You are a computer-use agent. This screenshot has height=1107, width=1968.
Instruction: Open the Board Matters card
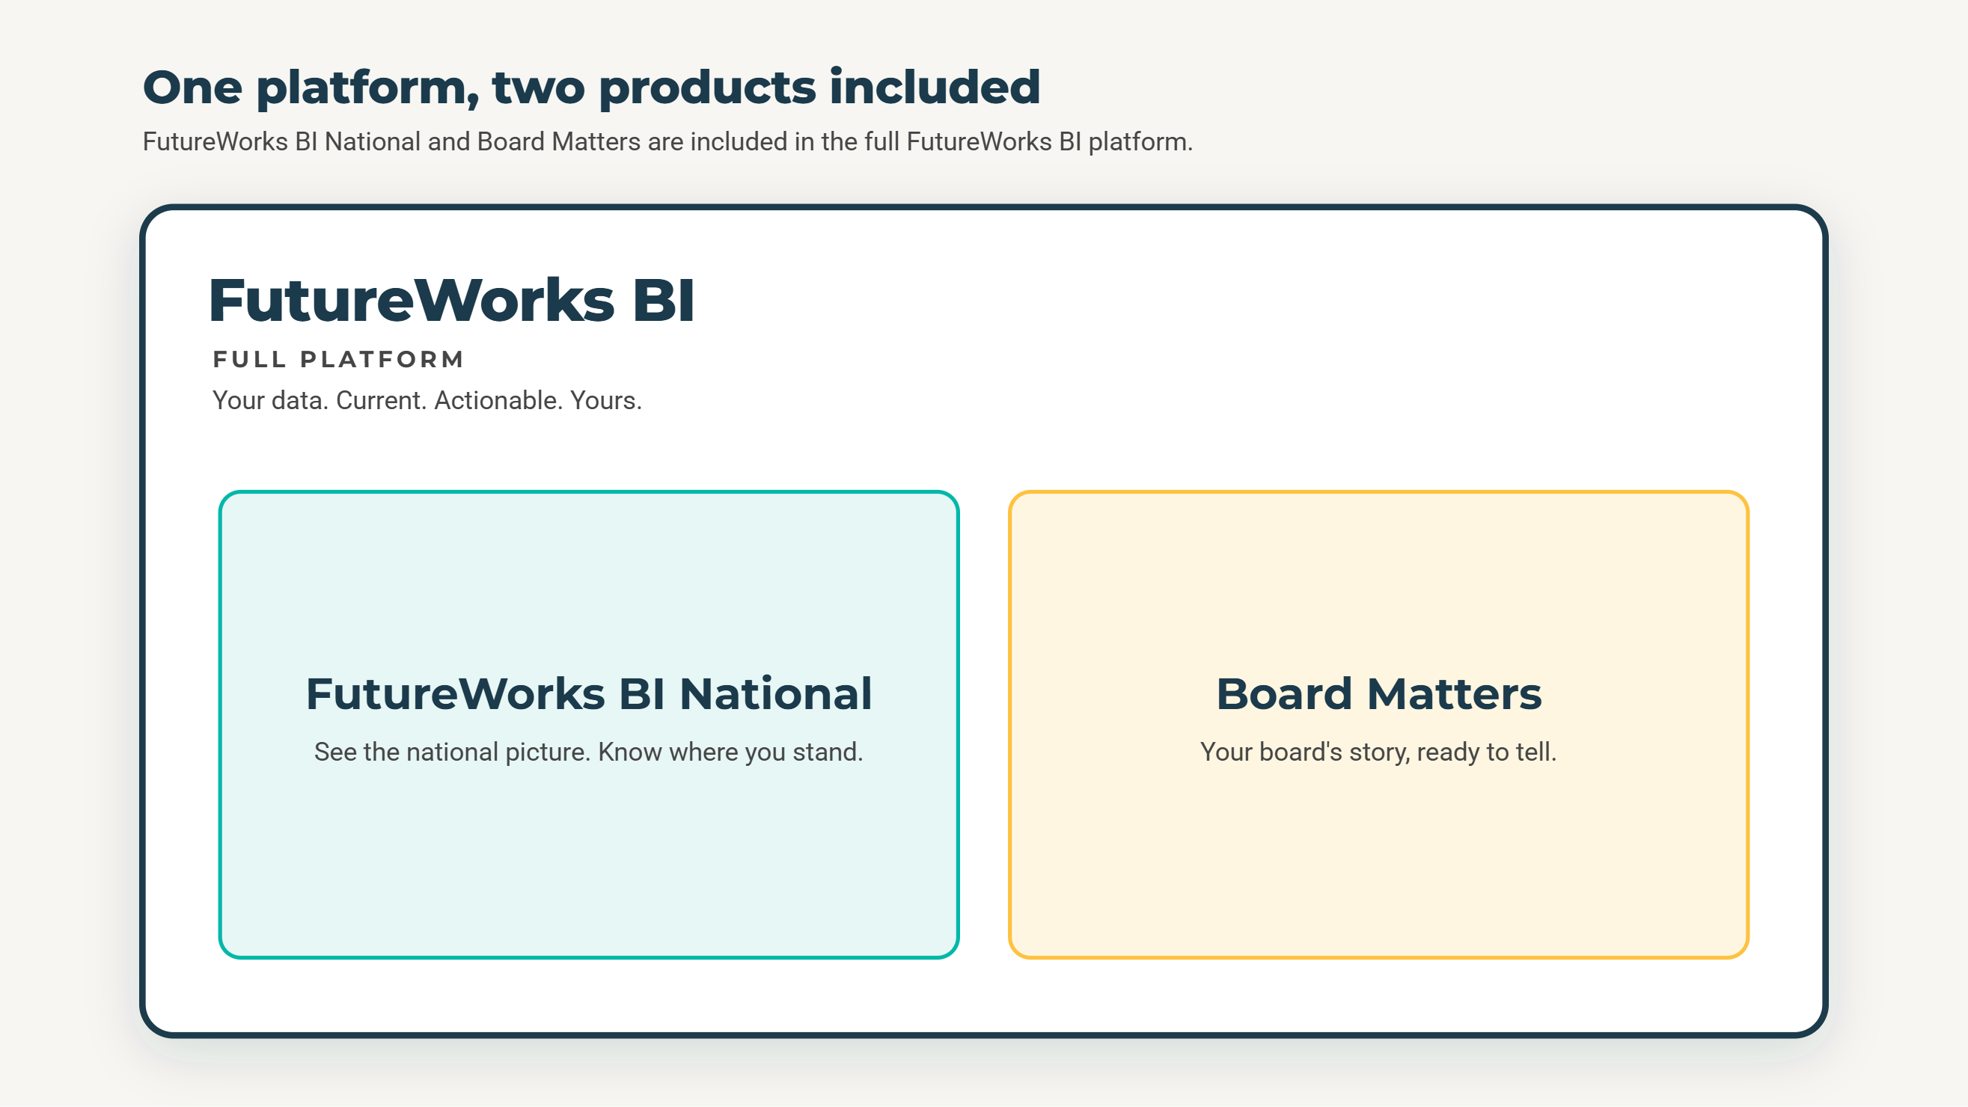tap(1378, 724)
